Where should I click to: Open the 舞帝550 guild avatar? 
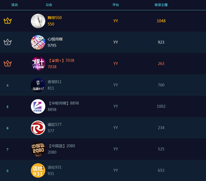(38, 21)
